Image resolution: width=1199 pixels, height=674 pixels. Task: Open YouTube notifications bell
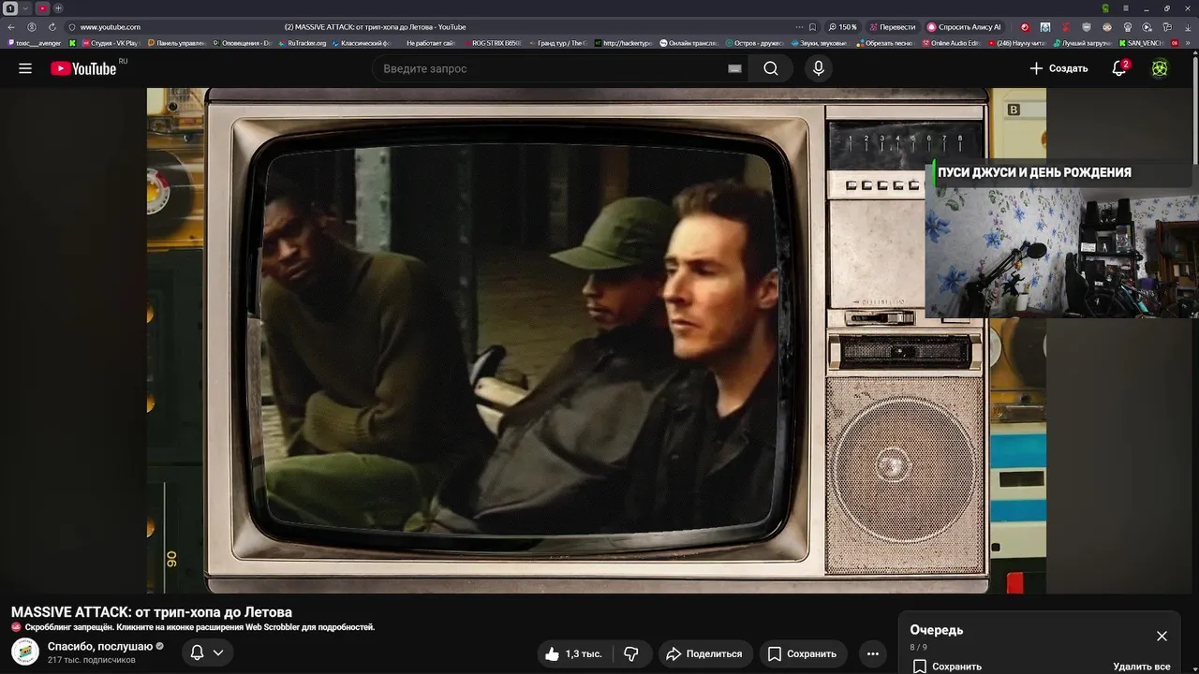[1119, 68]
